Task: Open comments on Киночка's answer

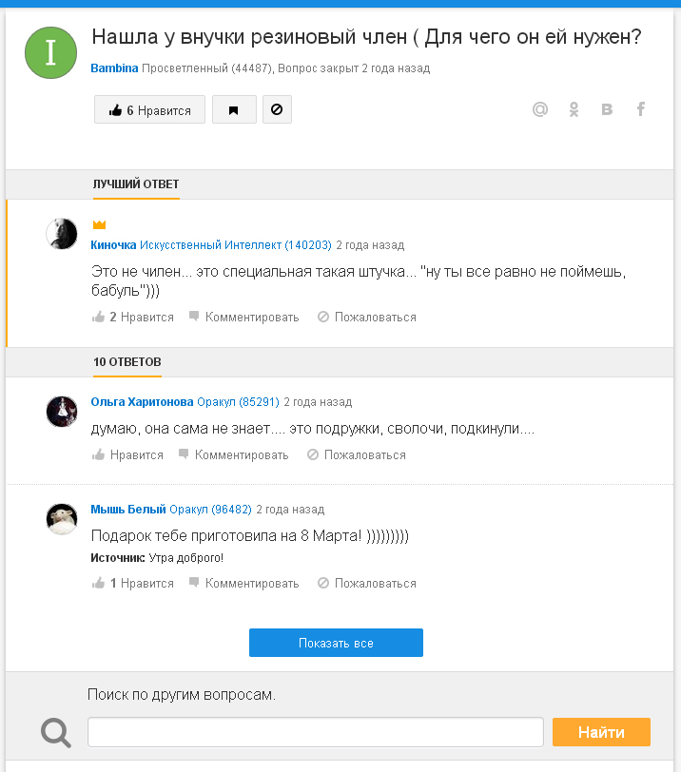Action: pyautogui.click(x=243, y=317)
